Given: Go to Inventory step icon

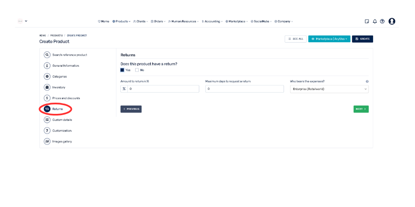Looking at the screenshot, I should (47, 87).
